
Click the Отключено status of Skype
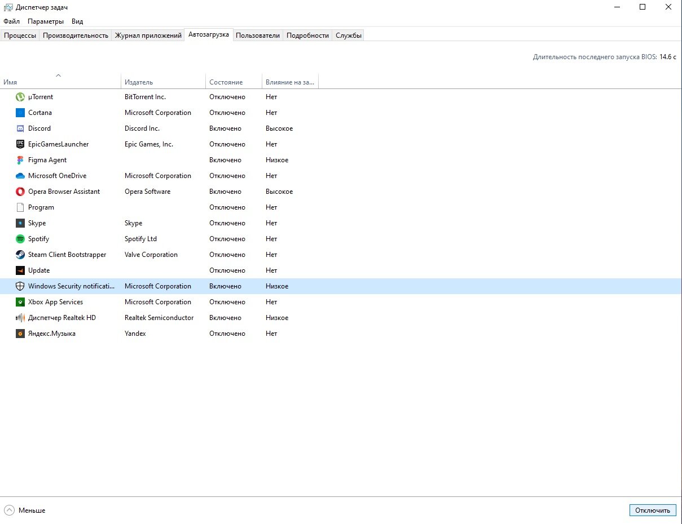tap(227, 223)
